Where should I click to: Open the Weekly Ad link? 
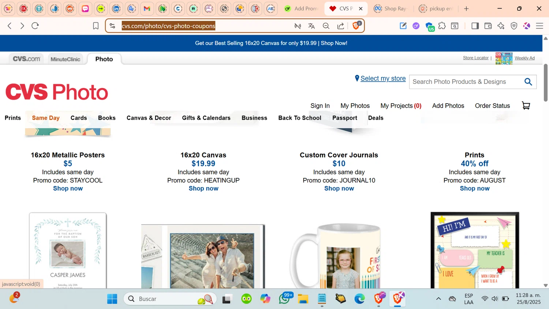tap(524, 58)
